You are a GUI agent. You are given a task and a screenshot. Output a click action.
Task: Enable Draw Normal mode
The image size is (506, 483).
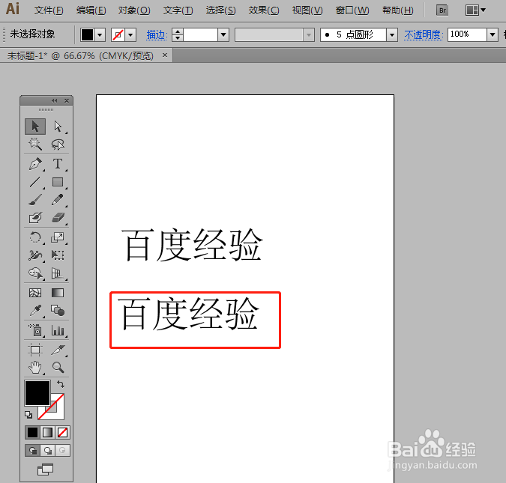coord(32,451)
